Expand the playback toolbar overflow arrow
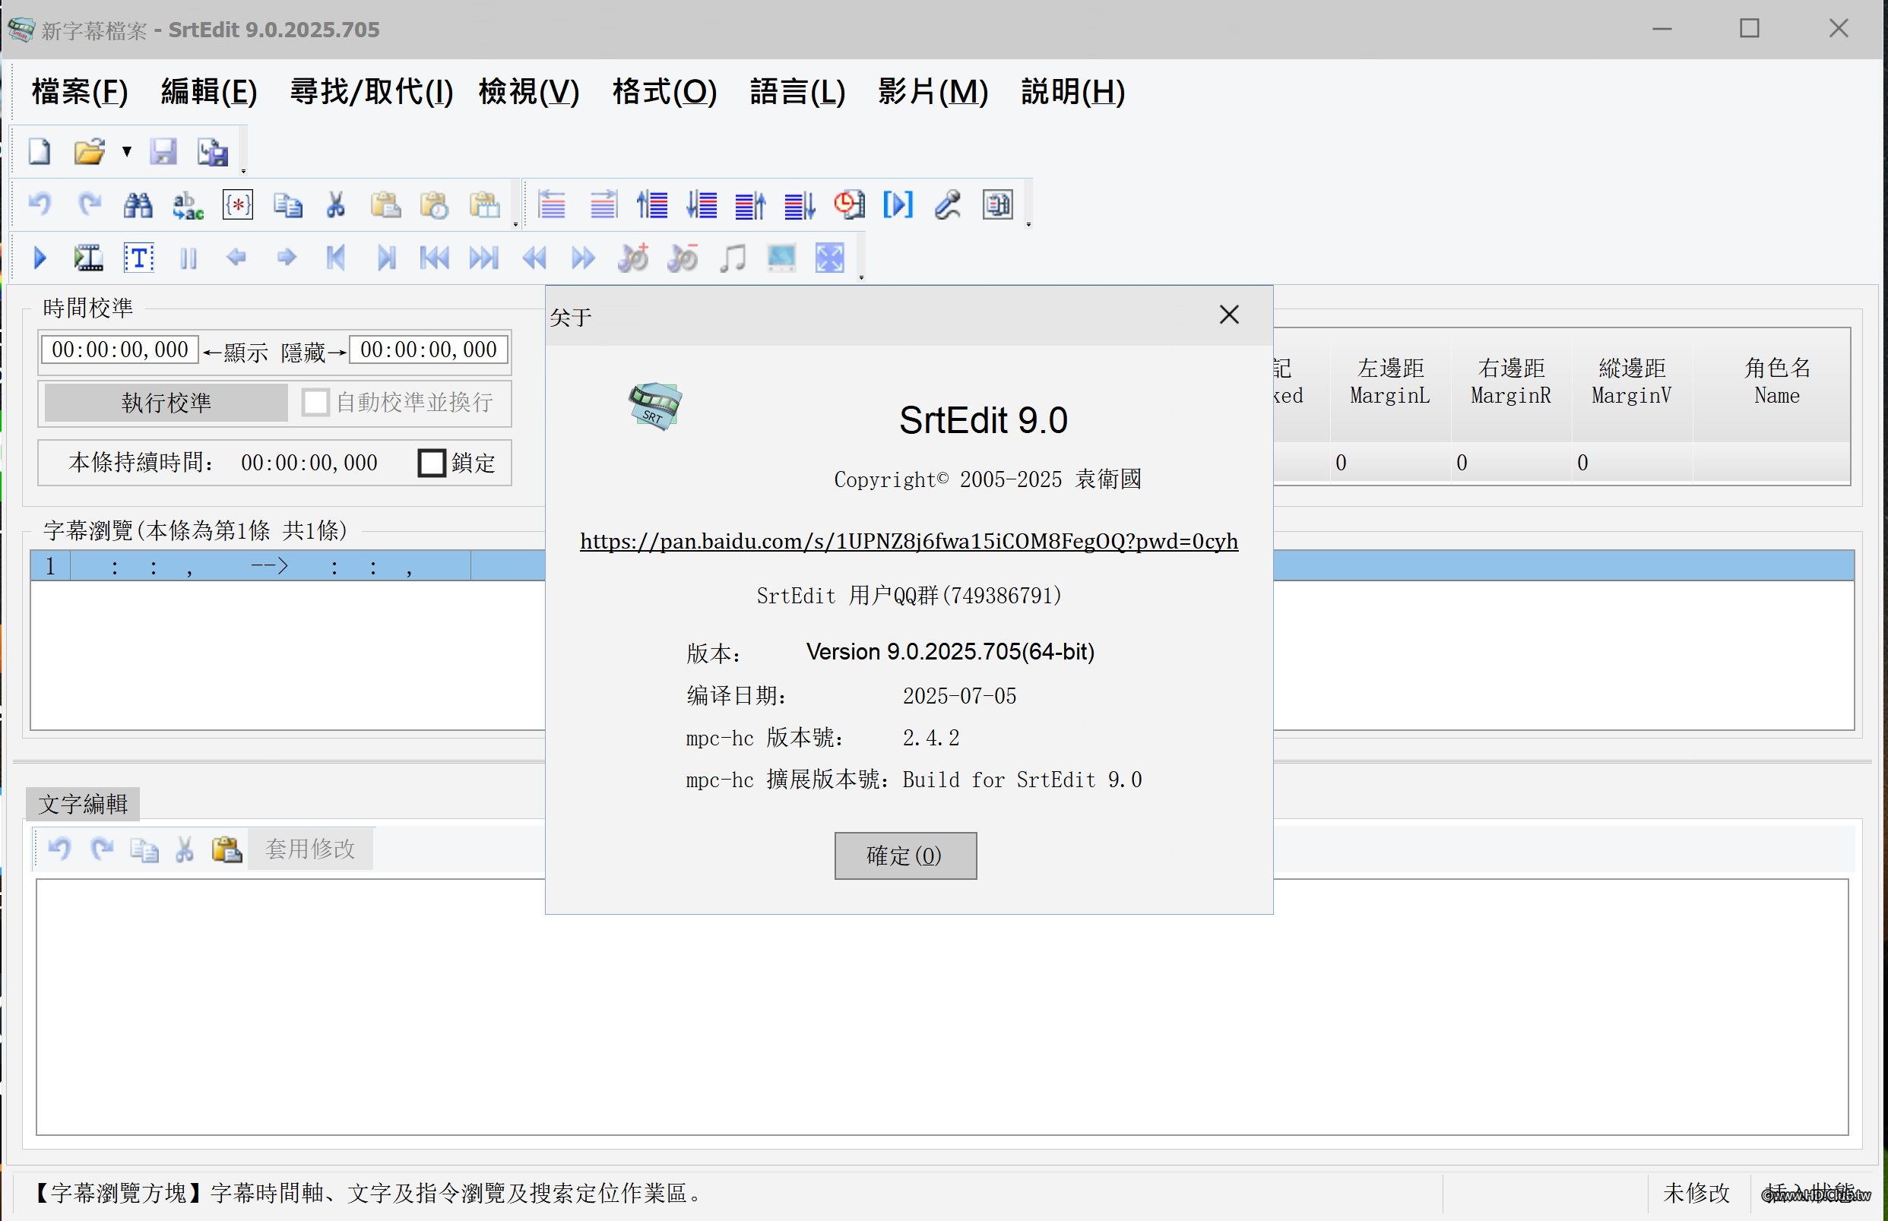The height and width of the screenshot is (1221, 1888). coord(861,277)
